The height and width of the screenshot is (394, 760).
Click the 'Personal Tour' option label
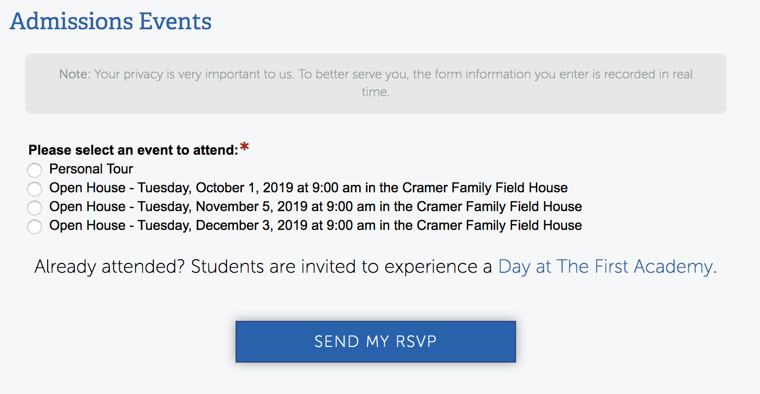[91, 169]
